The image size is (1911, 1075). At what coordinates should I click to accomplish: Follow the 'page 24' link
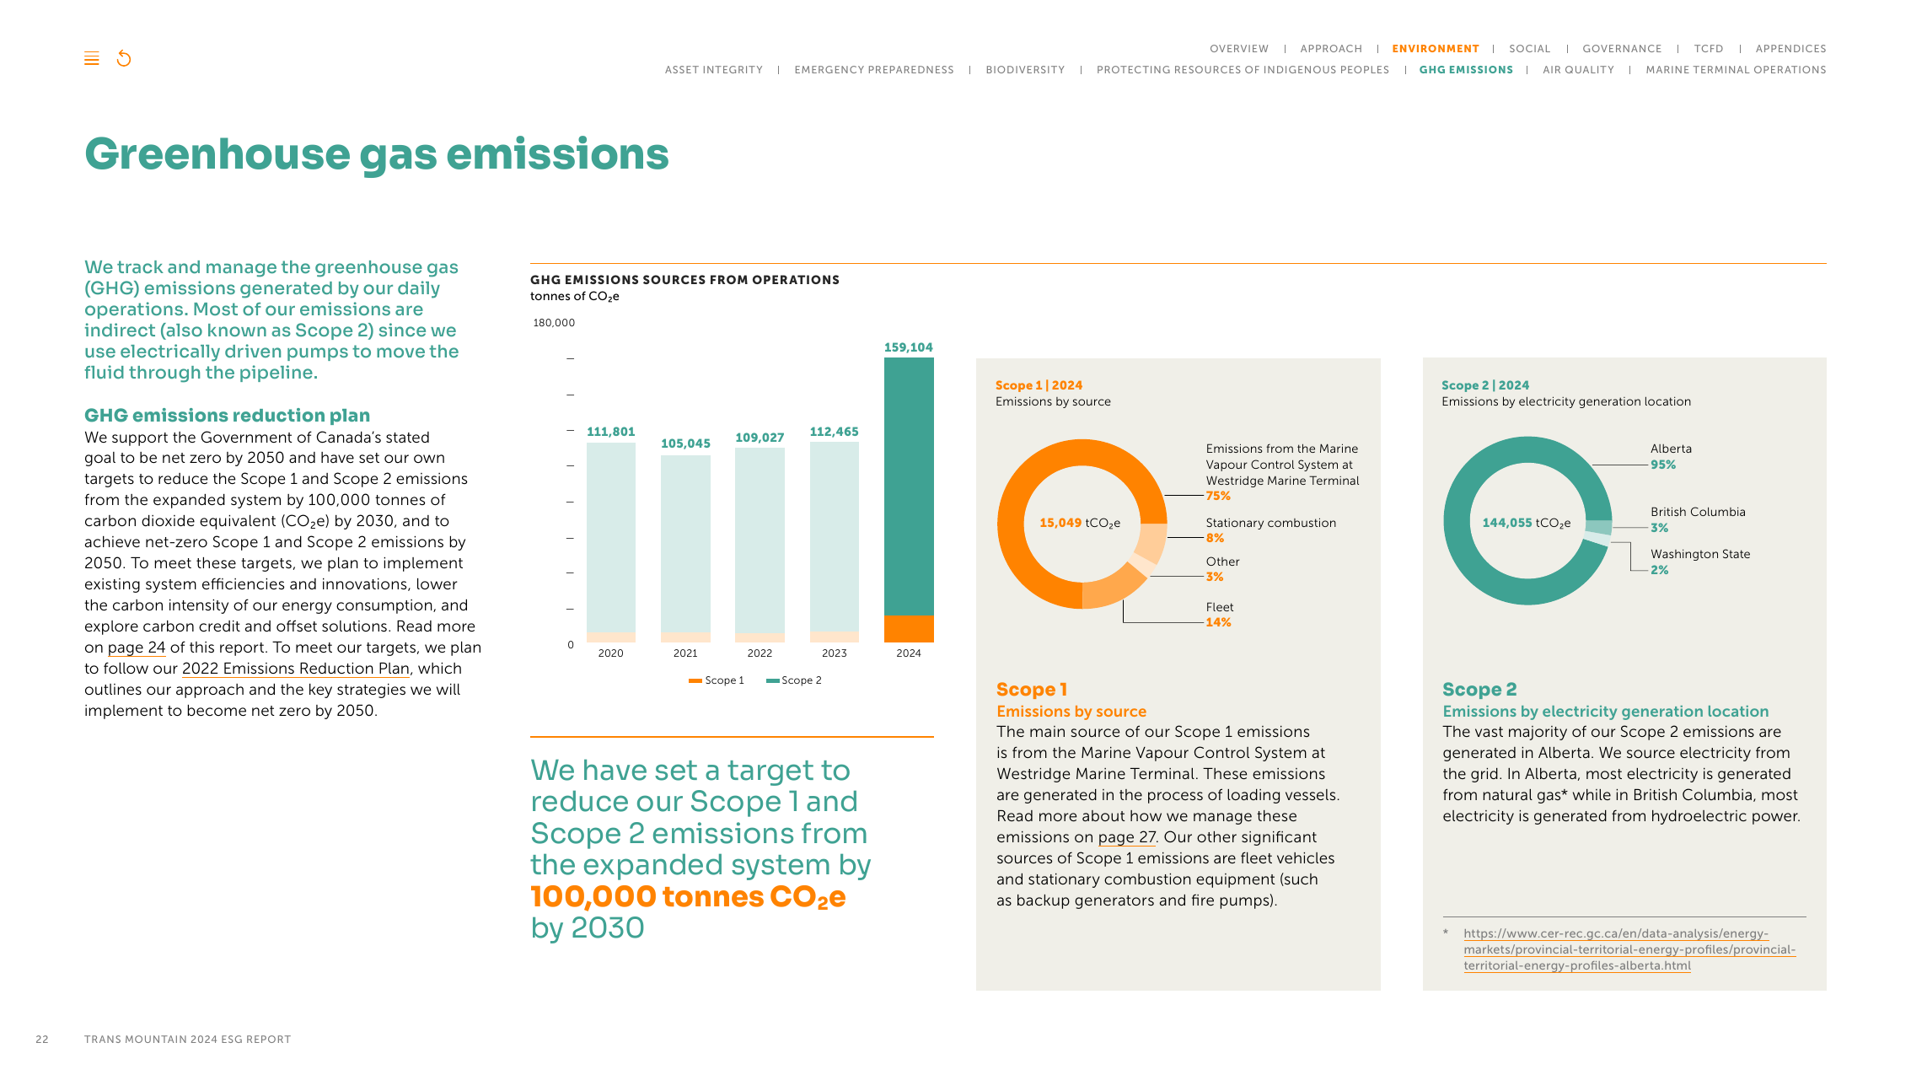click(x=137, y=648)
